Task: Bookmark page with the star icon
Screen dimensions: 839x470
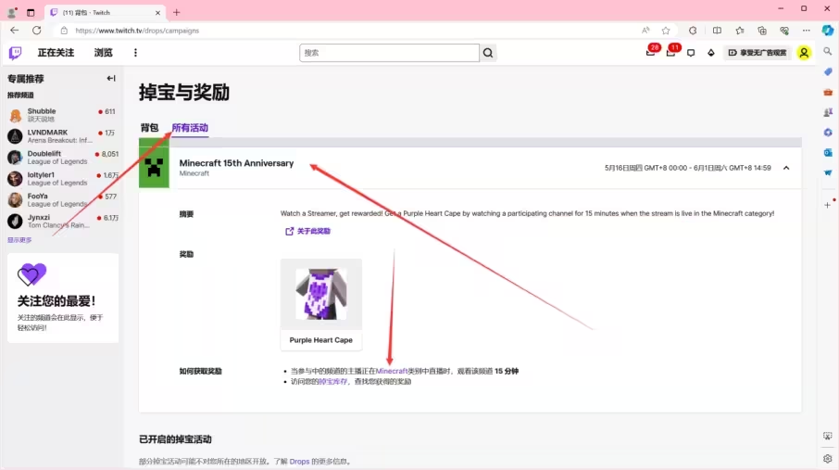Action: pyautogui.click(x=666, y=31)
